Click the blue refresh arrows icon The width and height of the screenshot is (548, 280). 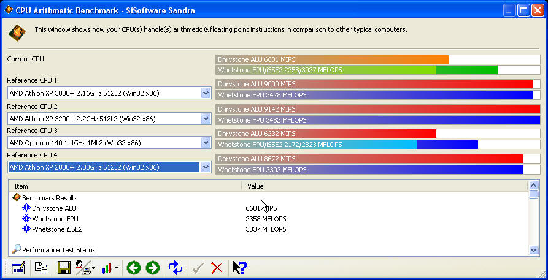pos(175,268)
